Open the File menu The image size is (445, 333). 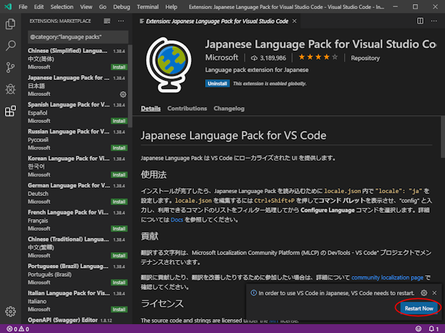pyautogui.click(x=23, y=7)
